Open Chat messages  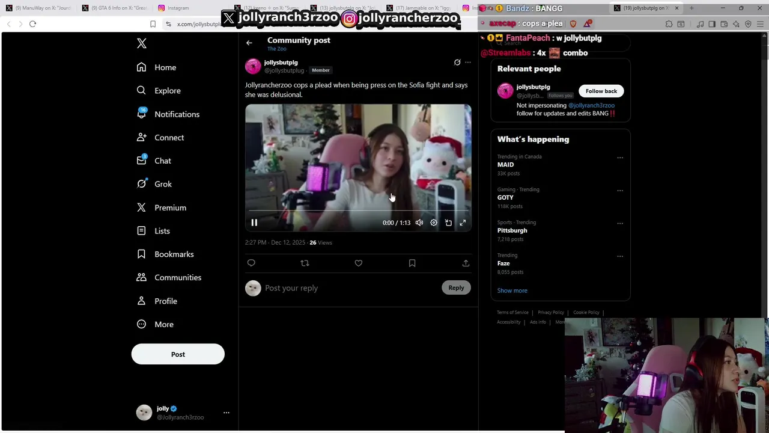tap(153, 161)
